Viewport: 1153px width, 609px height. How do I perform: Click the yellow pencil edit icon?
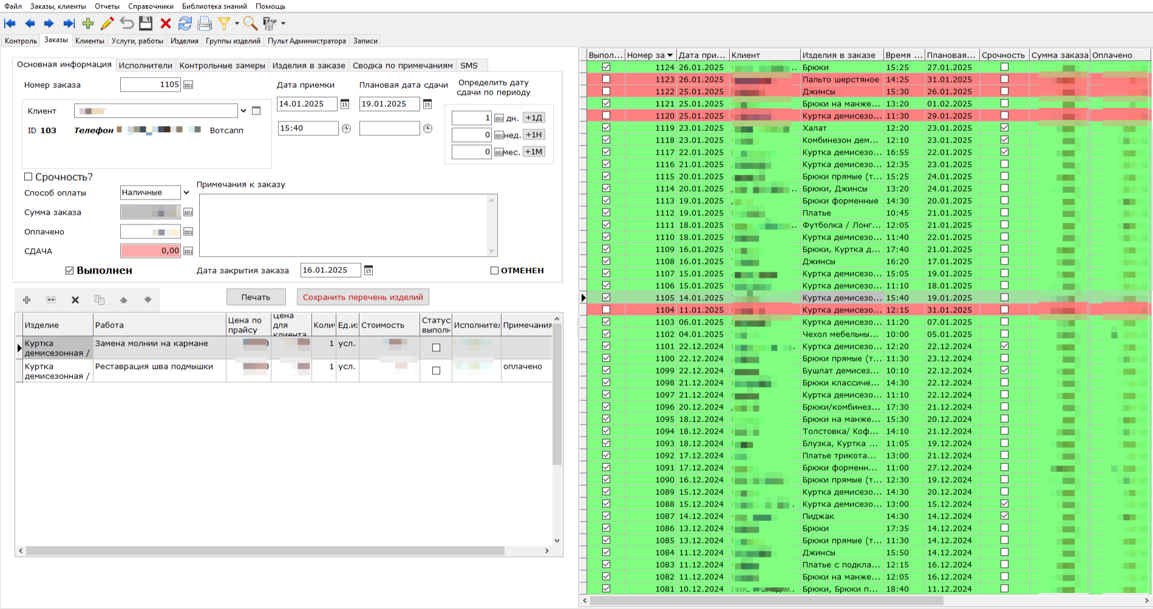point(107,24)
